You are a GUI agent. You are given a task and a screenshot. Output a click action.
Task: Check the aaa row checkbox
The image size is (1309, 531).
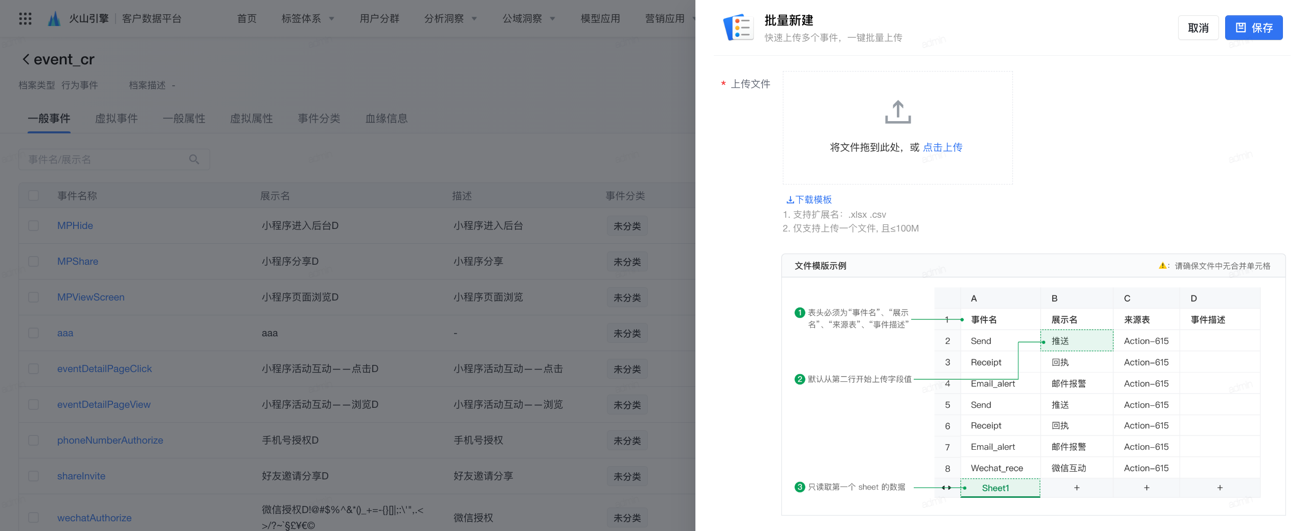click(x=34, y=333)
